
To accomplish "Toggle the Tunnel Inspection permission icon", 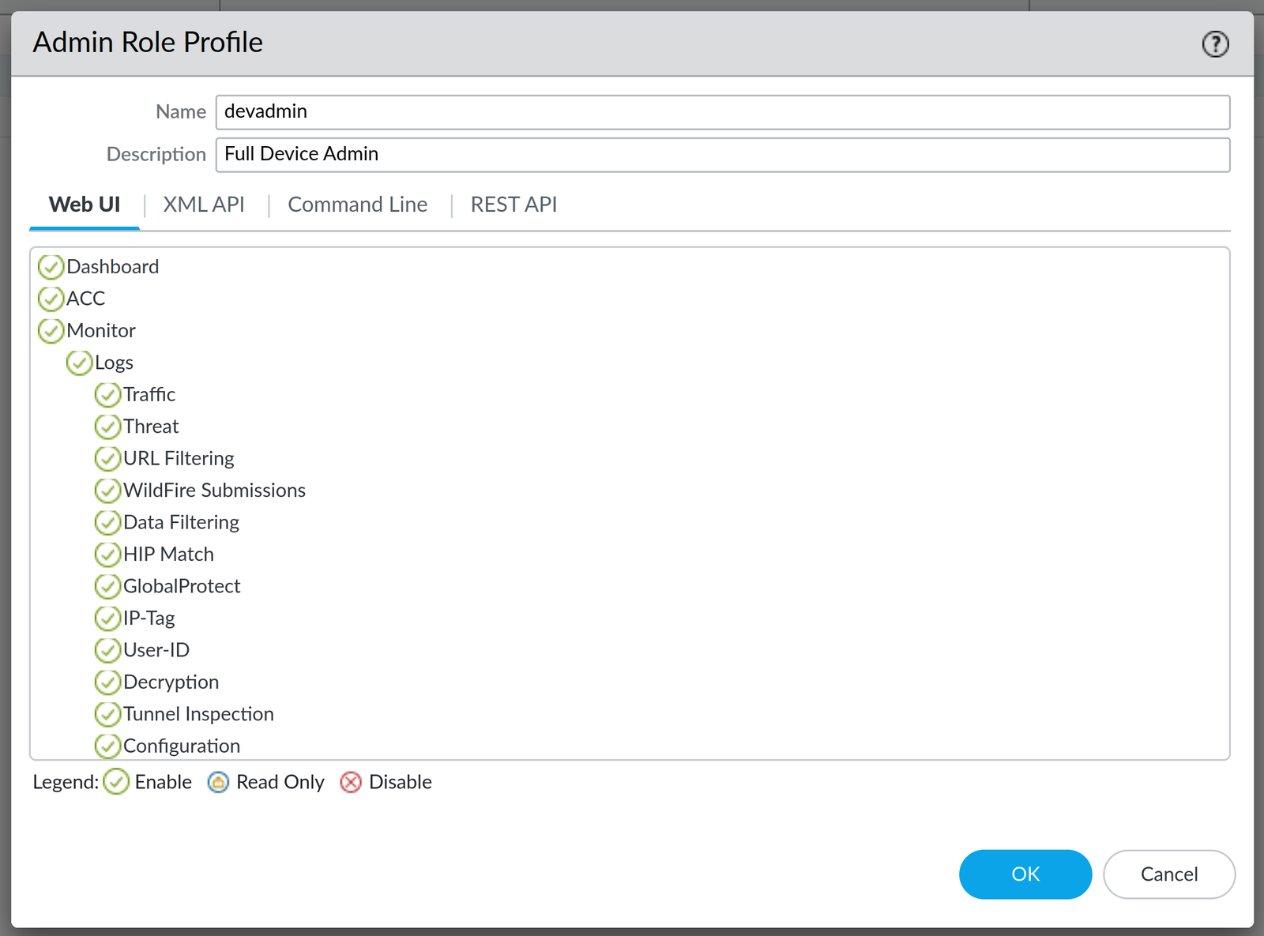I will (x=108, y=714).
